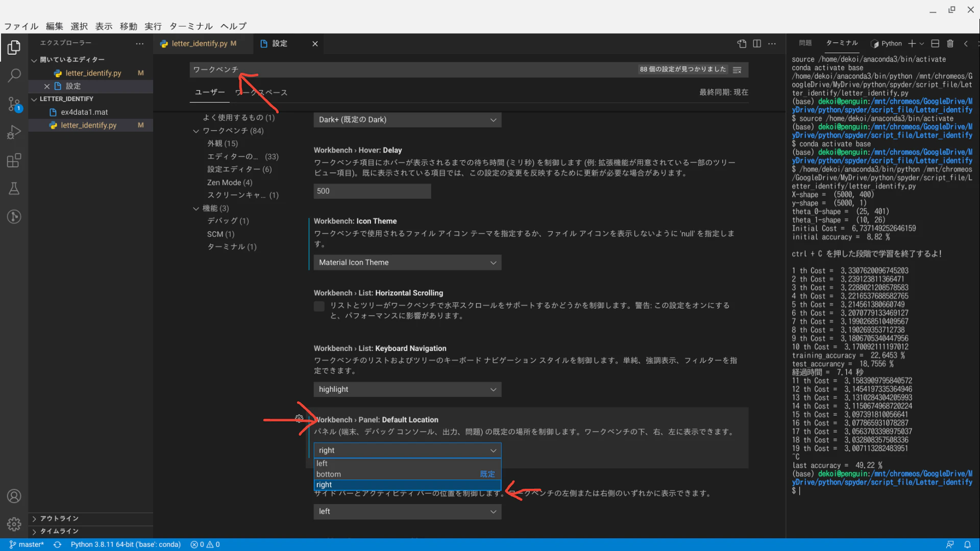Enable the List: Horizontal Scrolling checkbox

[319, 306]
